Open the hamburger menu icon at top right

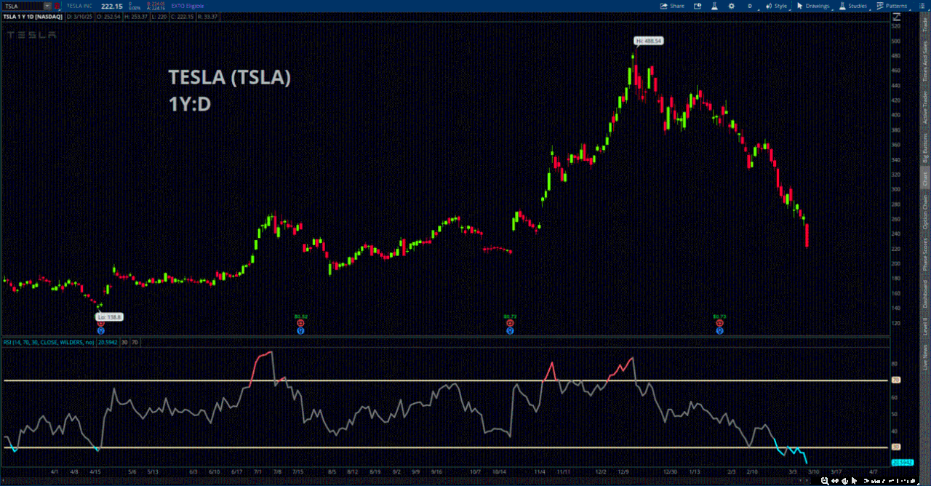(922, 6)
